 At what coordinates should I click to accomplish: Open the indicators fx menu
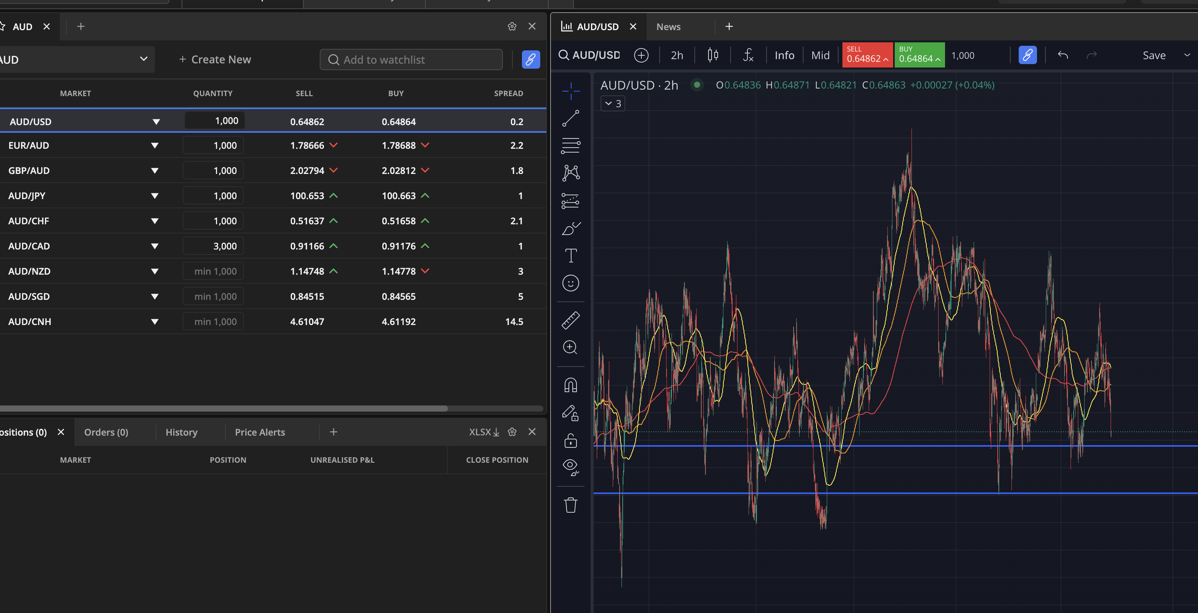pos(748,55)
